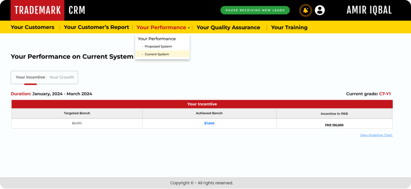Open the View Incentive Chart link

coord(376,135)
